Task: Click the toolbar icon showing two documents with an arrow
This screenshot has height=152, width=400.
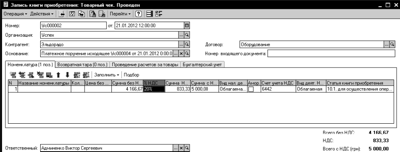Action: pyautogui.click(x=81, y=14)
